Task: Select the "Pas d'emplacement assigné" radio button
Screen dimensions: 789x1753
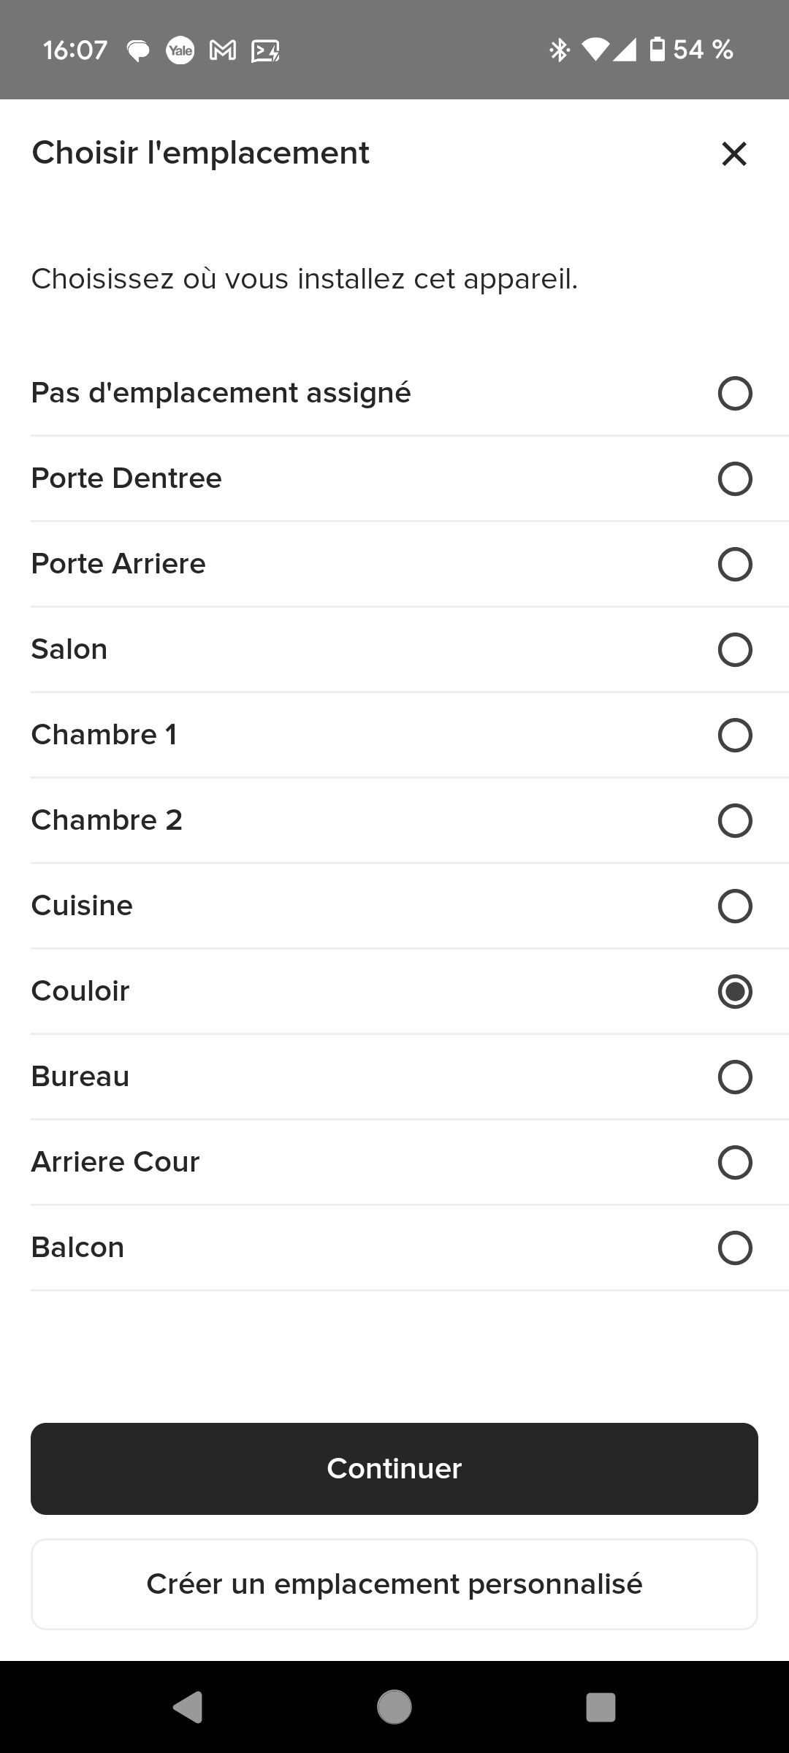Action: 734,394
